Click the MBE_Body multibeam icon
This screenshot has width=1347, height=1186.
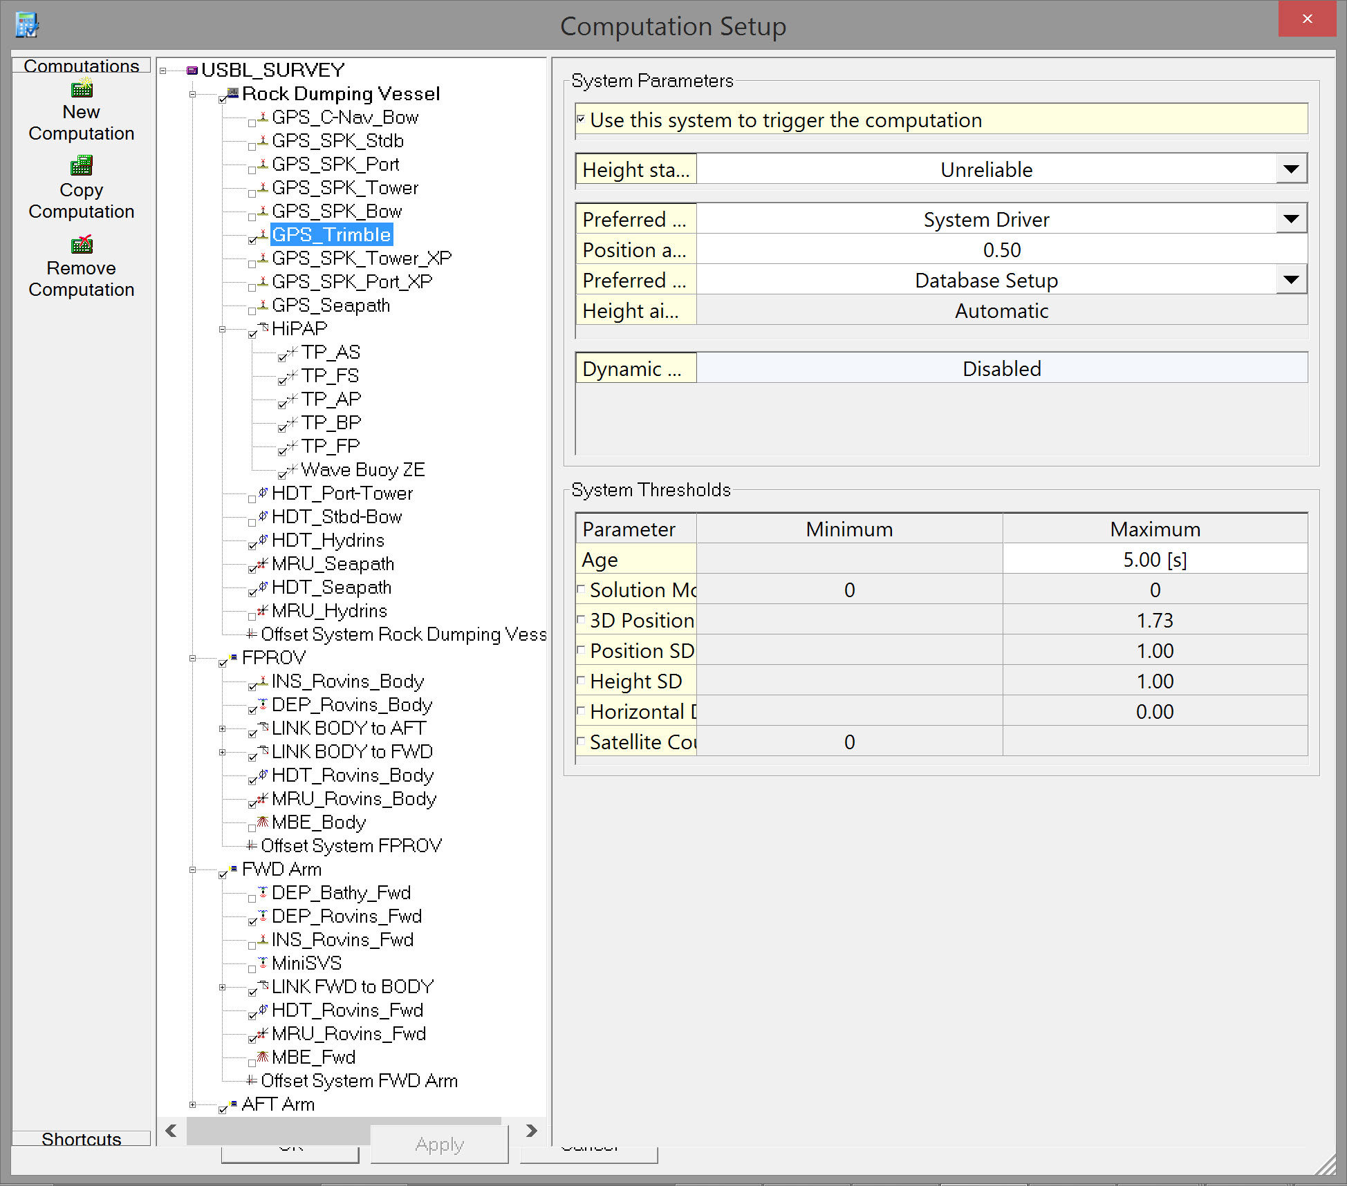click(263, 822)
